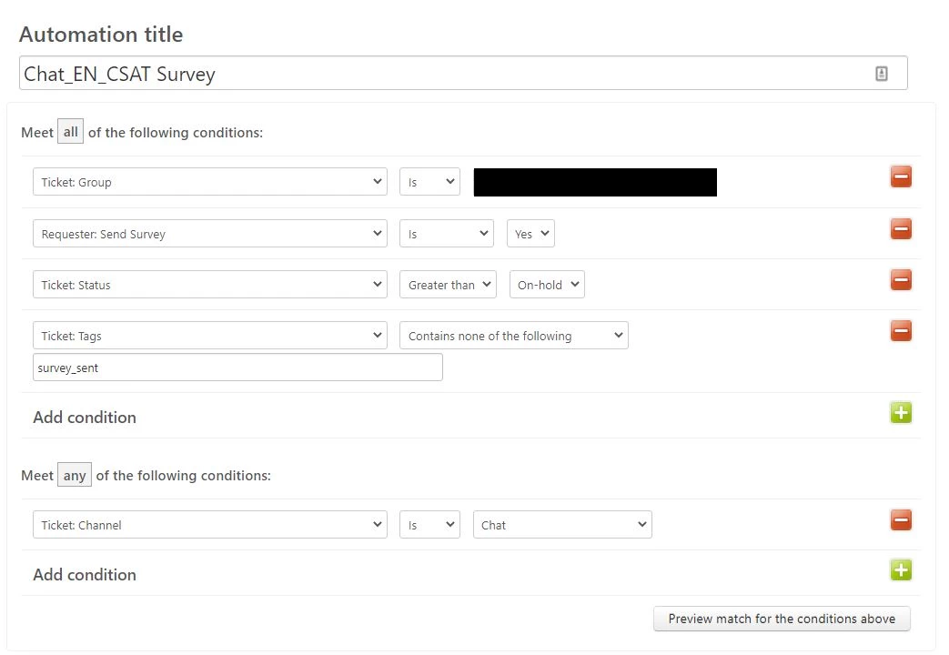Open the Contains none of the following dropdown
Image resolution: width=949 pixels, height=655 pixels.
(514, 336)
